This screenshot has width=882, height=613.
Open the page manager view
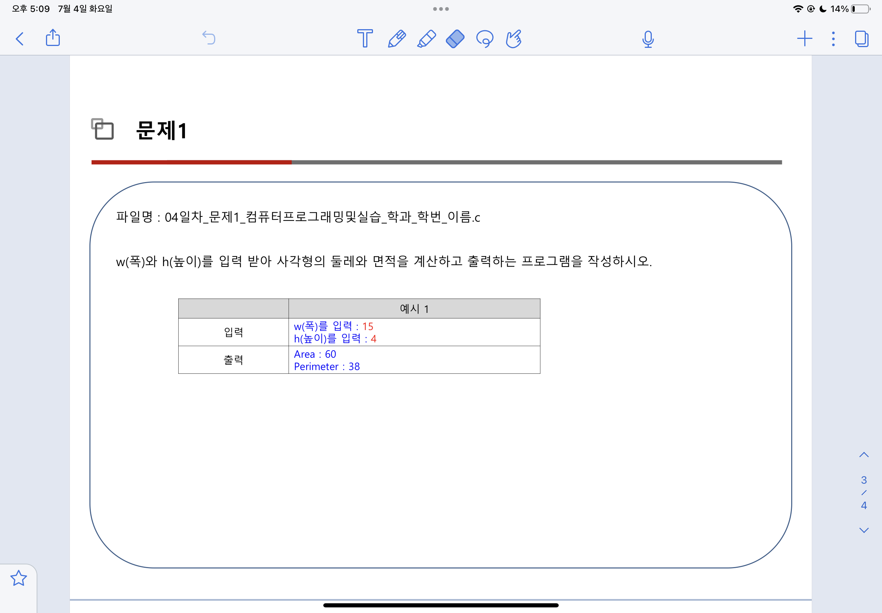coord(861,38)
